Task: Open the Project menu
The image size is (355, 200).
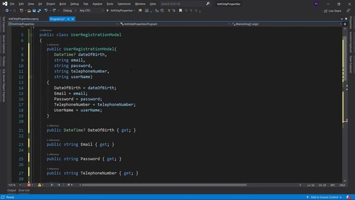Action: click(50, 4)
